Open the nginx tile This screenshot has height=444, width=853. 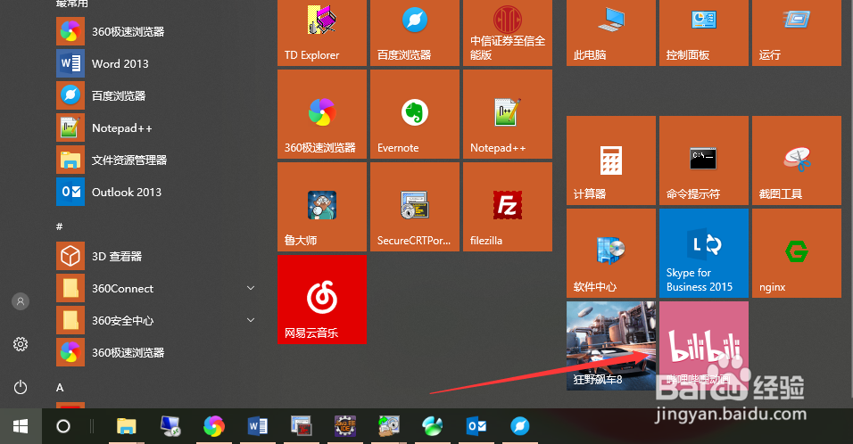[x=797, y=253]
